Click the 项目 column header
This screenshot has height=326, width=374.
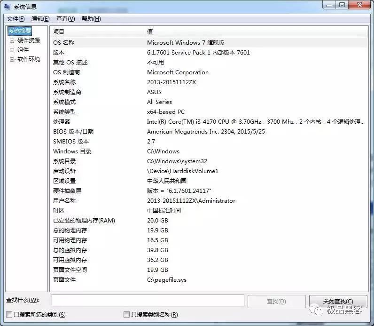click(97, 32)
